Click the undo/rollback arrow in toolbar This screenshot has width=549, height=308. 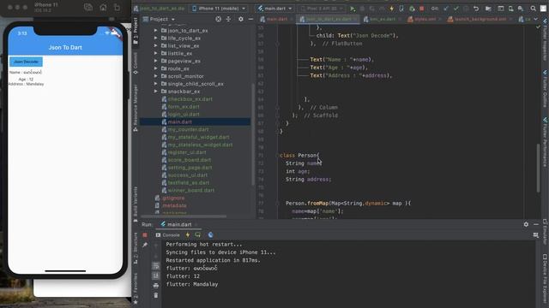click(x=476, y=9)
